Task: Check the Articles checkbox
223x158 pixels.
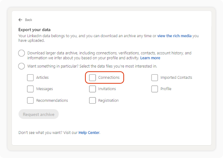Action: tap(30, 78)
